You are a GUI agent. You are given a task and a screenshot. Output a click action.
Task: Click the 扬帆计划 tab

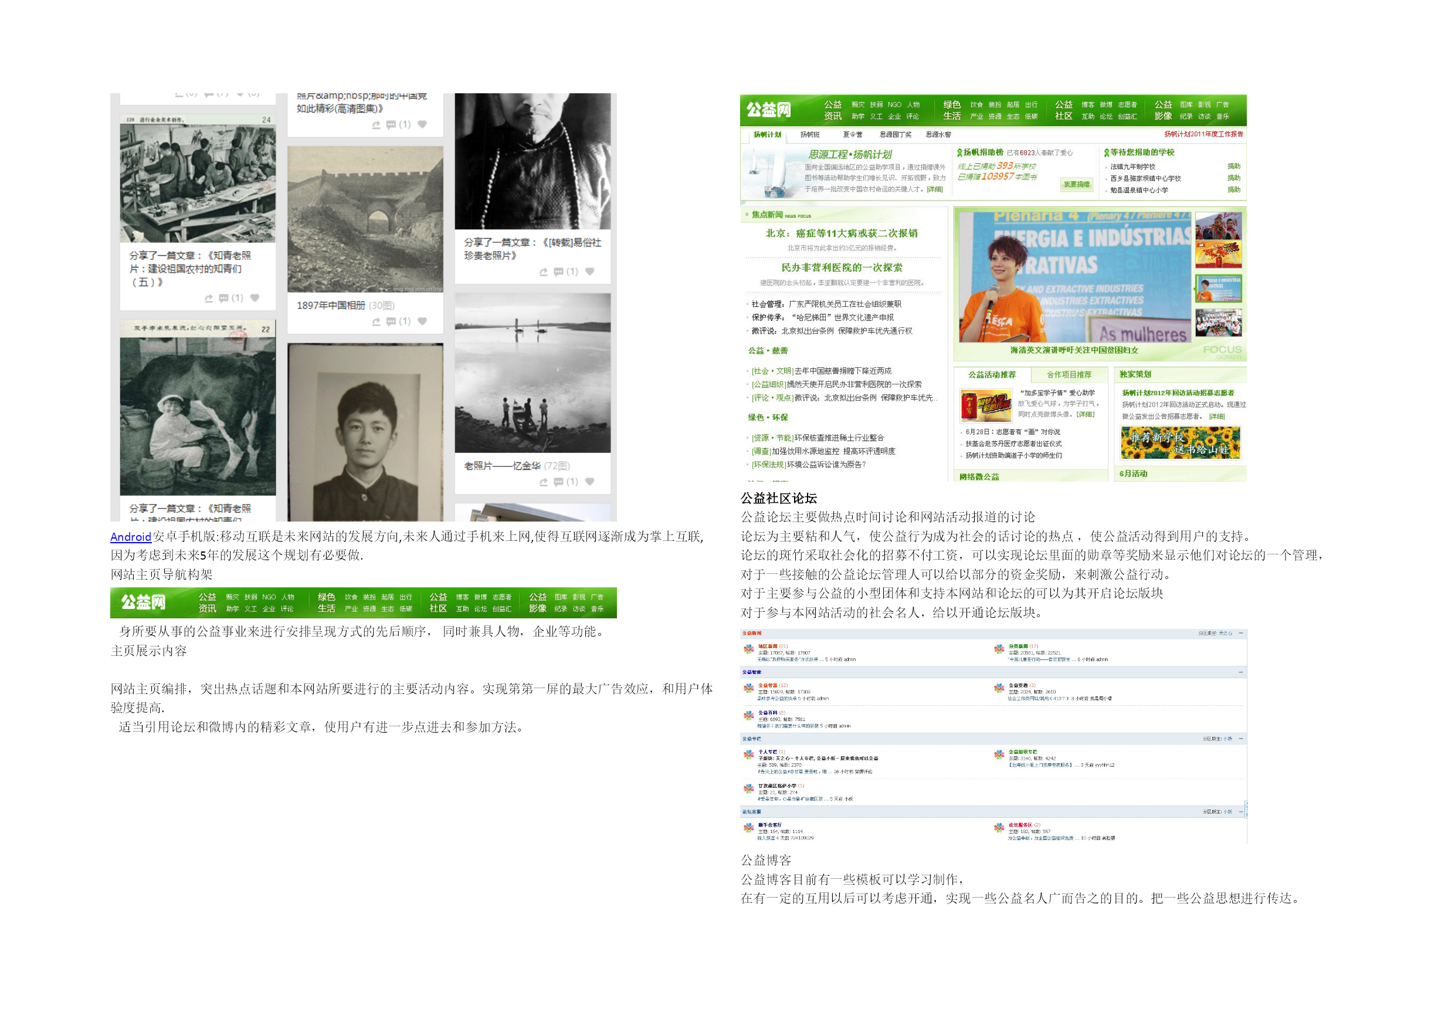(x=766, y=134)
